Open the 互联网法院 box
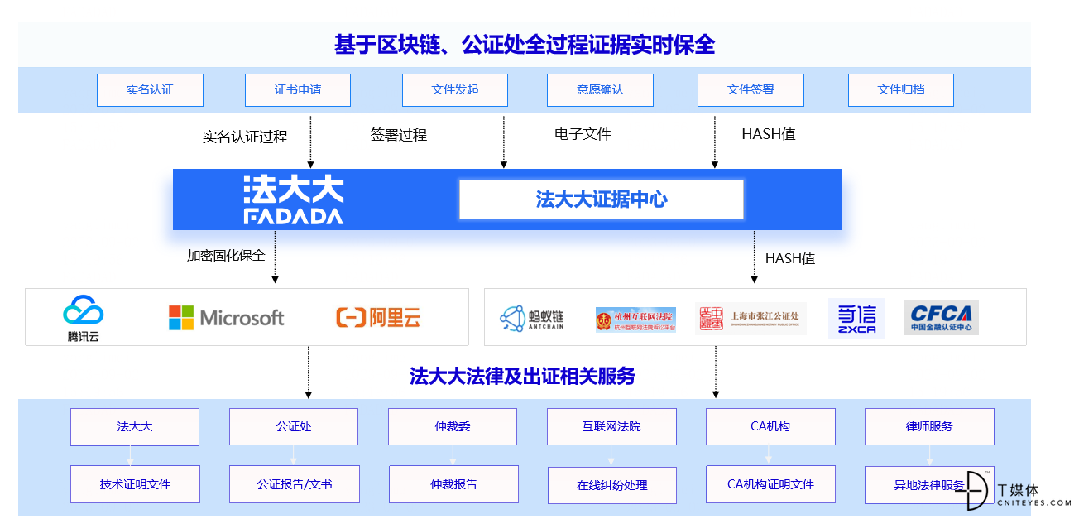The width and height of the screenshot is (1079, 519). pyautogui.click(x=611, y=427)
